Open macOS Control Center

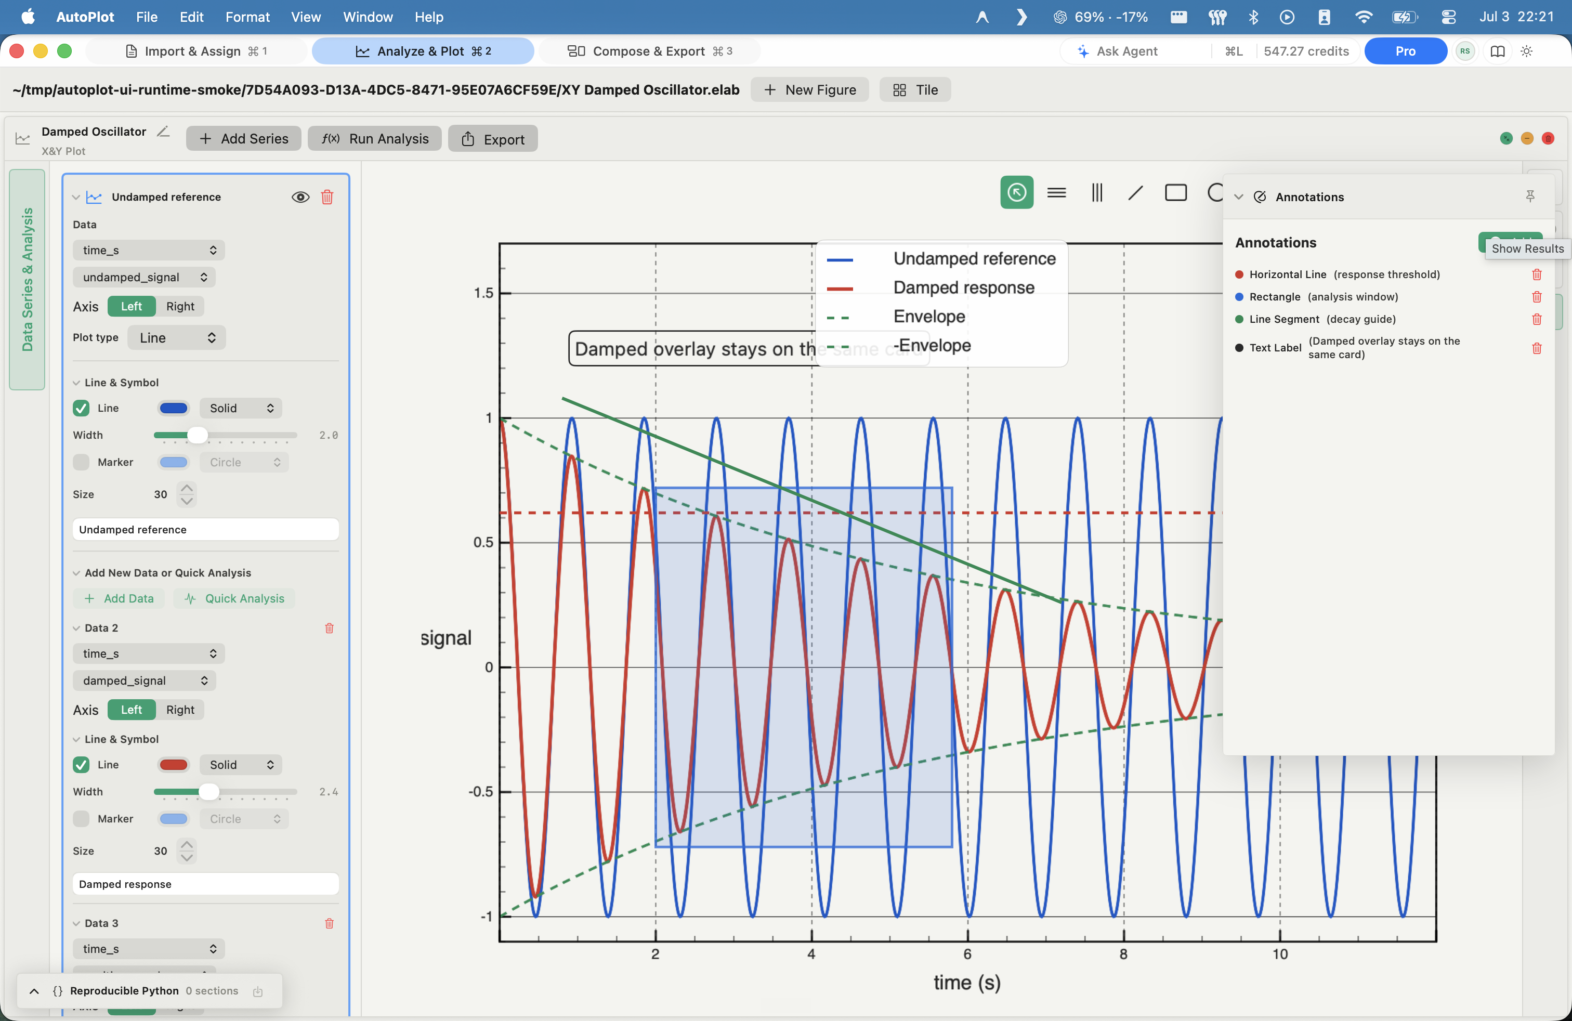point(1448,17)
